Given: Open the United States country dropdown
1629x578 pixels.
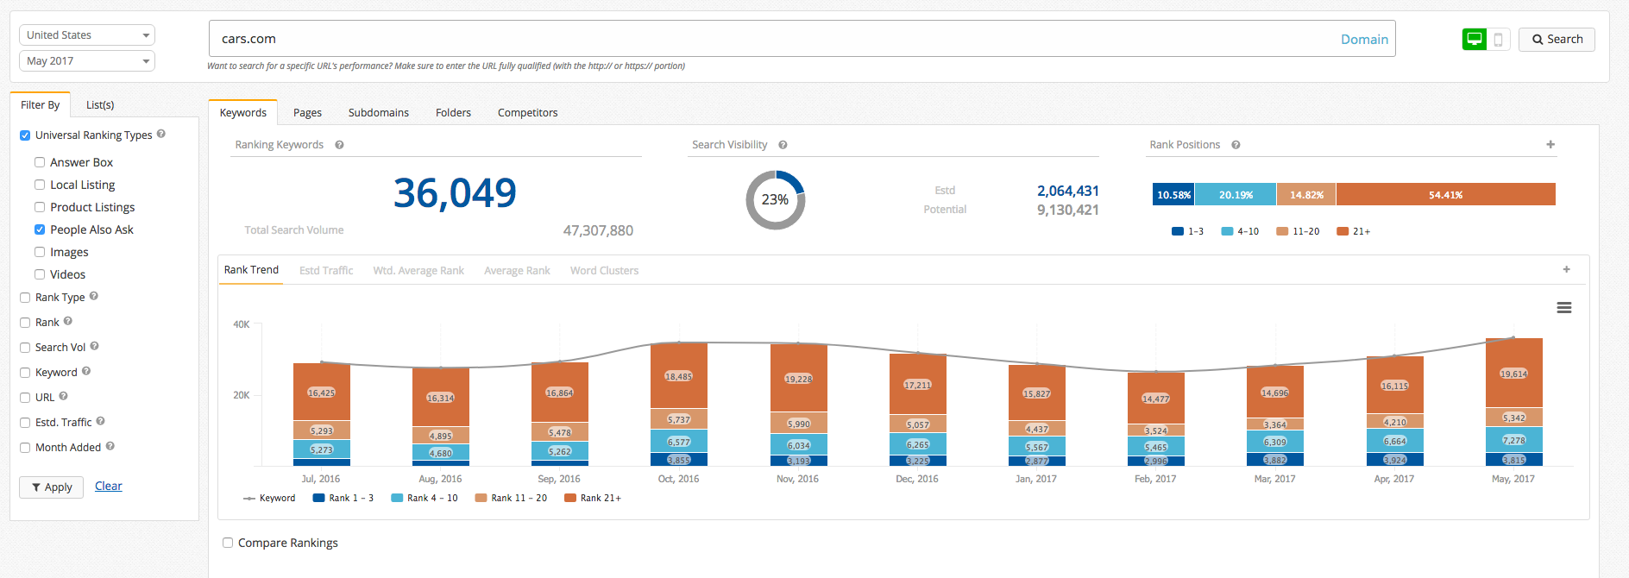Looking at the screenshot, I should click(x=87, y=35).
